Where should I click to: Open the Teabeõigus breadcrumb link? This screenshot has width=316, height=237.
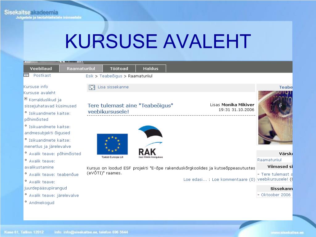click(x=111, y=76)
